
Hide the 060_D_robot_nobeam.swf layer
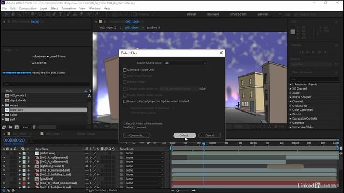4,183
